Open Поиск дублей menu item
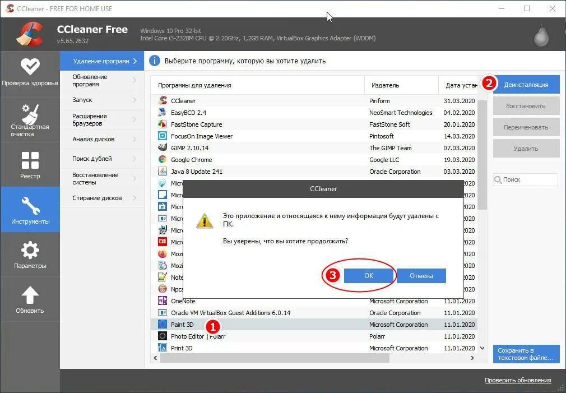566x393 pixels. tap(102, 159)
